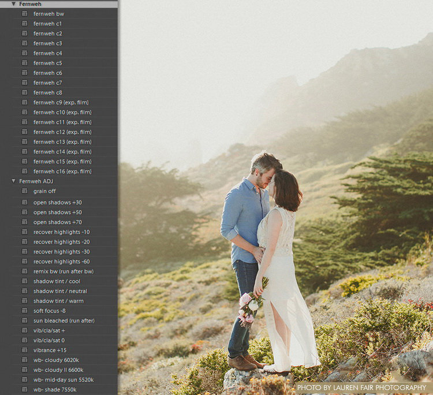Image resolution: width=433 pixels, height=395 pixels.
Task: Select wb- mid-day sun 5520k preset
Action: [x=64, y=380]
